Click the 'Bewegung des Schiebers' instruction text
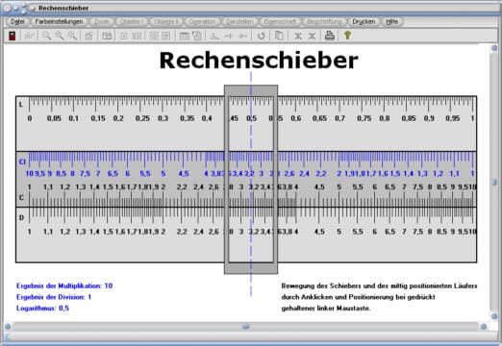502x346 pixels. 379,297
